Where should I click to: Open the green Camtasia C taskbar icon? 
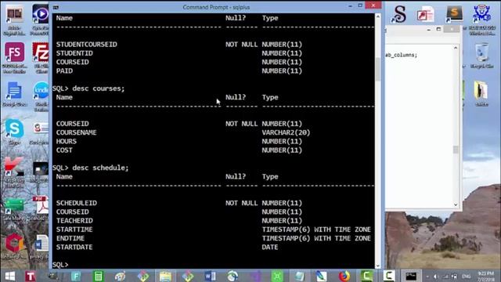(x=366, y=277)
